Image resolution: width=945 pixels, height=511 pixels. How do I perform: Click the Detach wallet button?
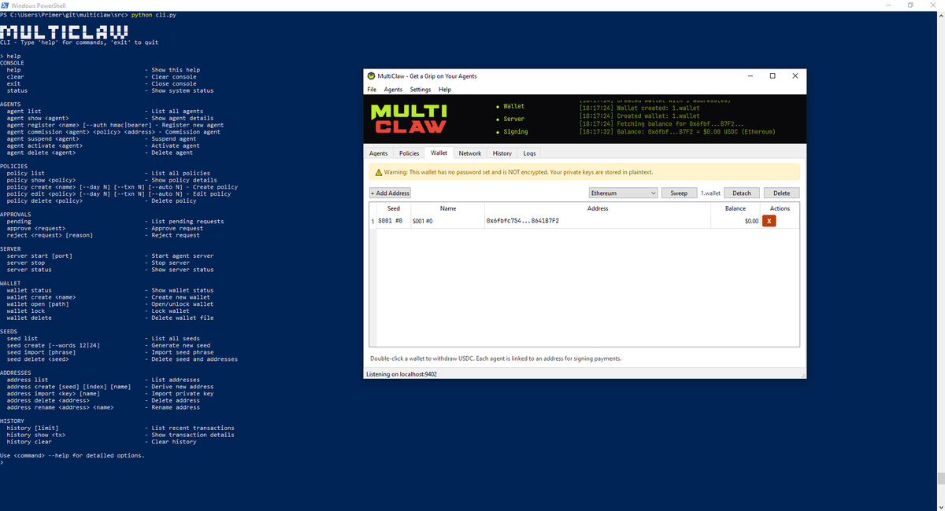[x=742, y=193]
